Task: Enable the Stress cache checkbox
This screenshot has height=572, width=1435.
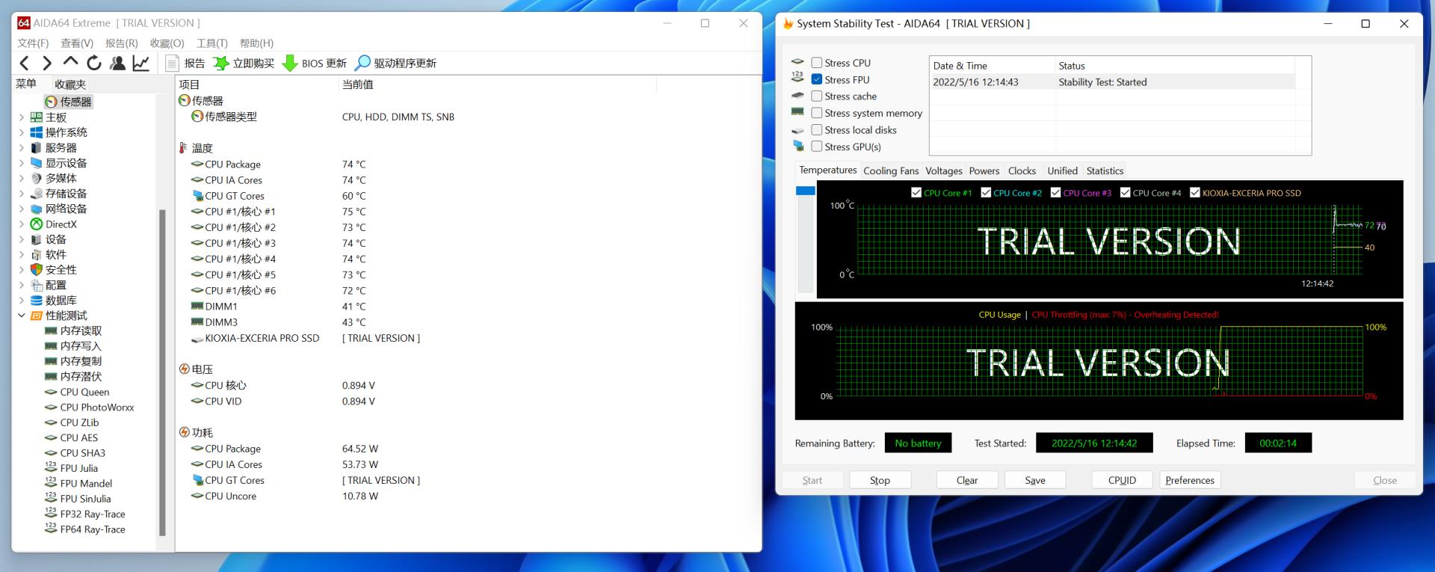Action: [817, 96]
